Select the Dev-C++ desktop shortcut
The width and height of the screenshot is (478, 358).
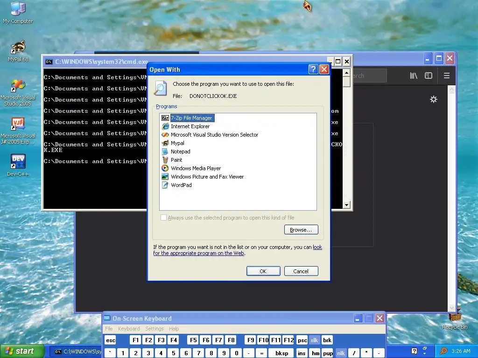click(18, 165)
